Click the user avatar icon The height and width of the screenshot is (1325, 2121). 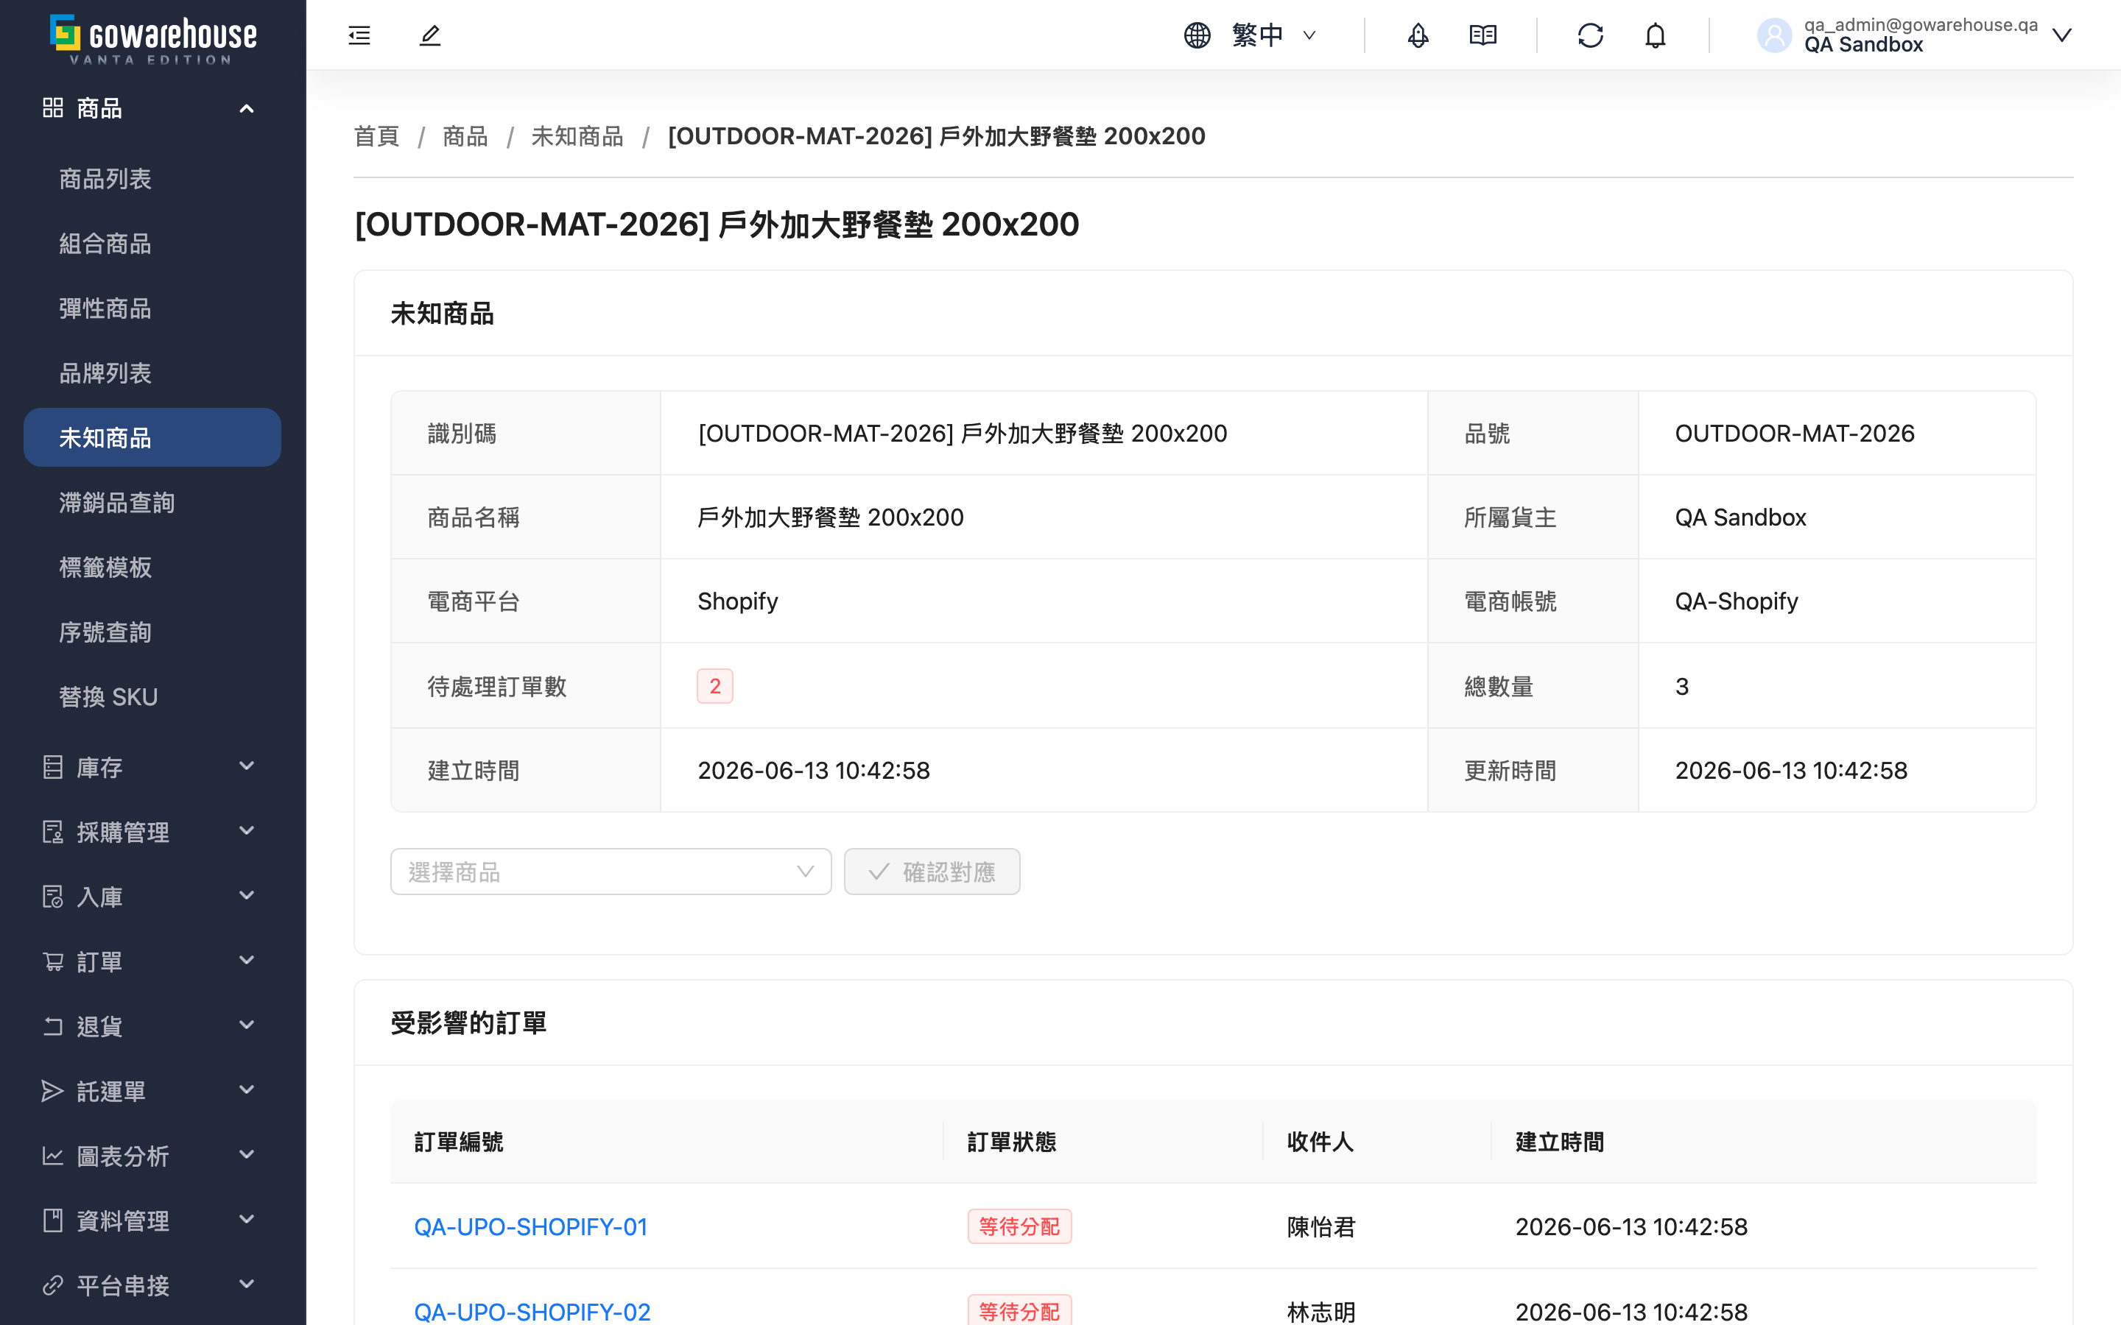point(1774,35)
